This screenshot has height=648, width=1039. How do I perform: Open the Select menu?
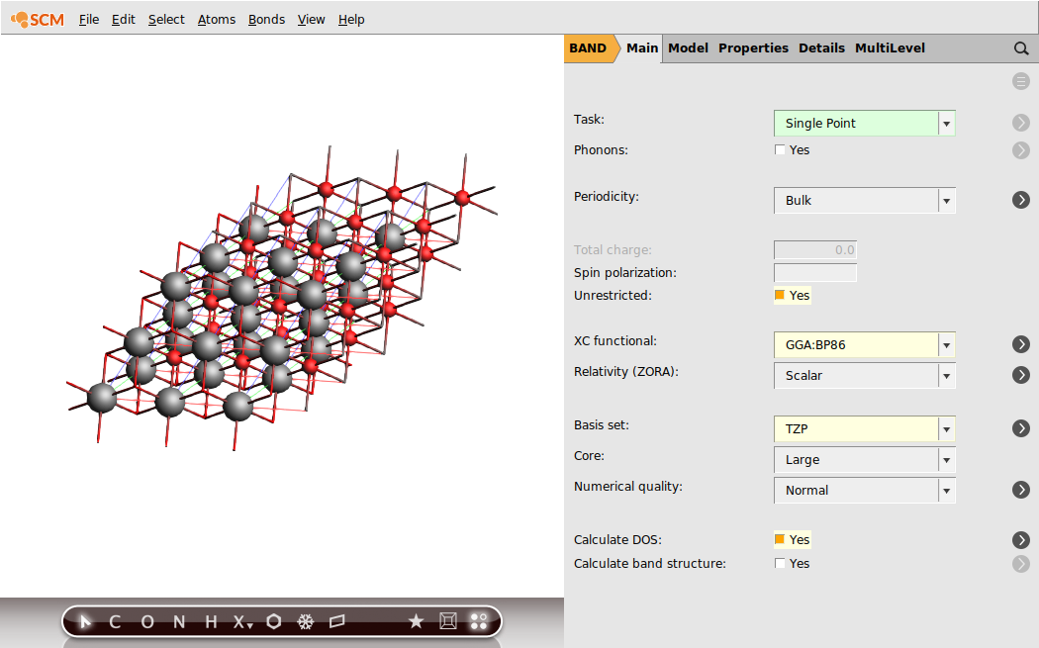[166, 19]
